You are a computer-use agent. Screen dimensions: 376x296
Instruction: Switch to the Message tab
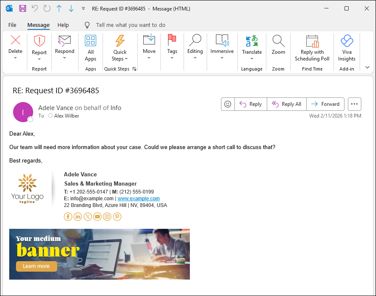pos(38,25)
